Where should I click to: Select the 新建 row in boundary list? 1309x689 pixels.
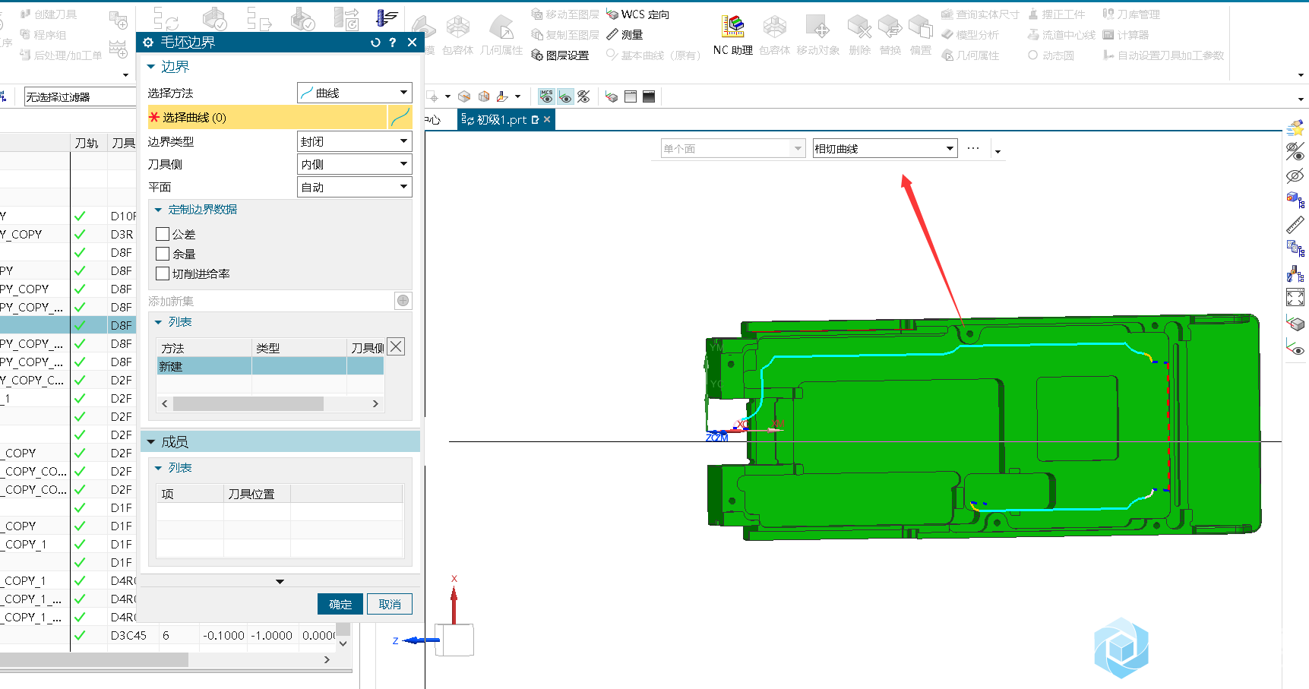(x=270, y=366)
